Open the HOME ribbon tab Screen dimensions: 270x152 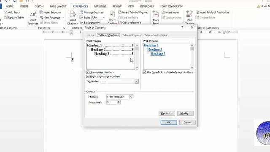pos(10,6)
